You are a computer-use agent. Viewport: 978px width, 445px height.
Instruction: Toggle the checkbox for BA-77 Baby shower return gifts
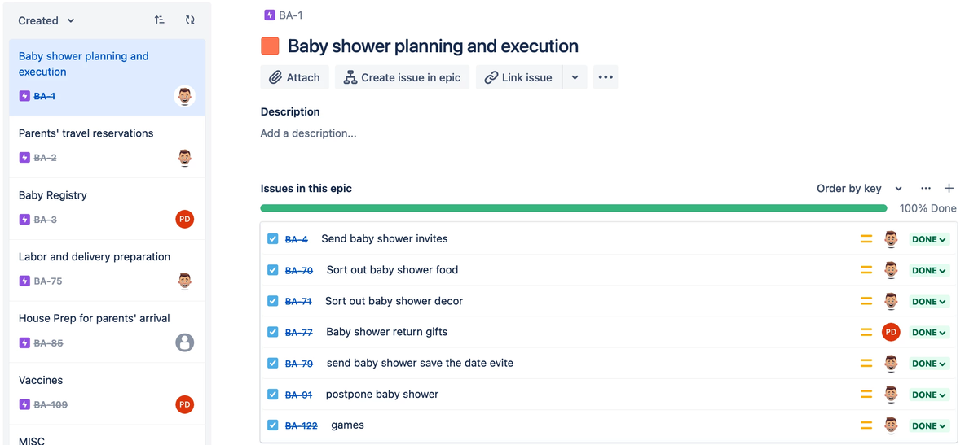273,332
